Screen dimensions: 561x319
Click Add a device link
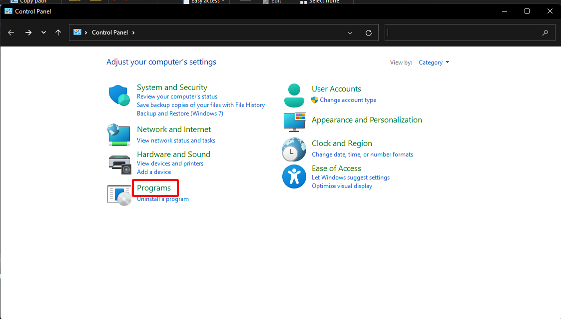154,172
